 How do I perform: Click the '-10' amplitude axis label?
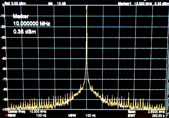click(x=3, y=16)
